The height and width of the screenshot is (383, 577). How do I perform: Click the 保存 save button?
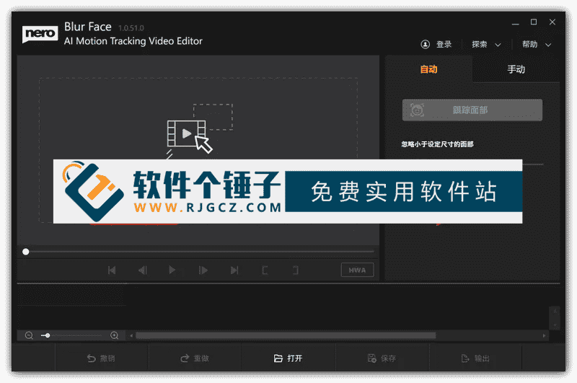tap(382, 358)
